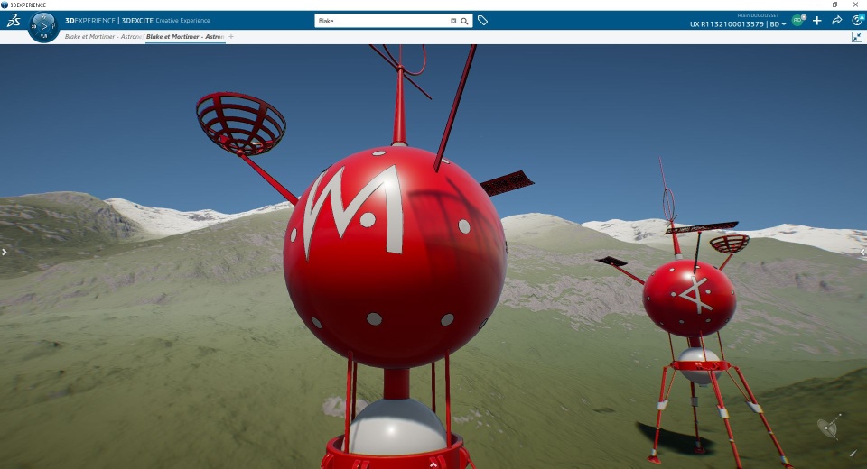Click the compass play button
Viewport: 867px width, 469px height.
point(43,26)
